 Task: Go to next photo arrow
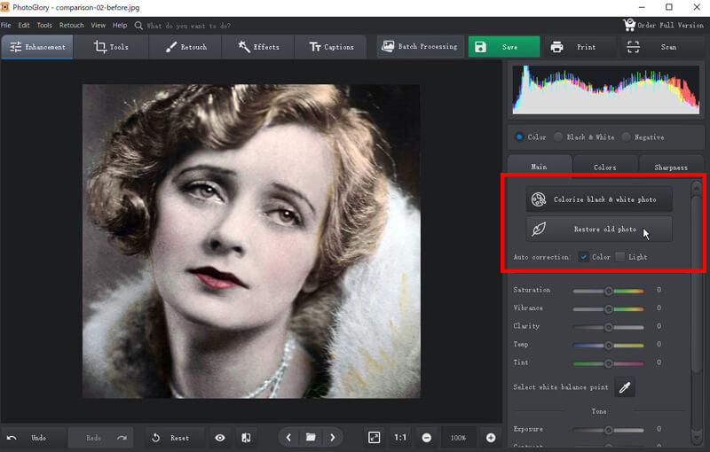tap(333, 438)
